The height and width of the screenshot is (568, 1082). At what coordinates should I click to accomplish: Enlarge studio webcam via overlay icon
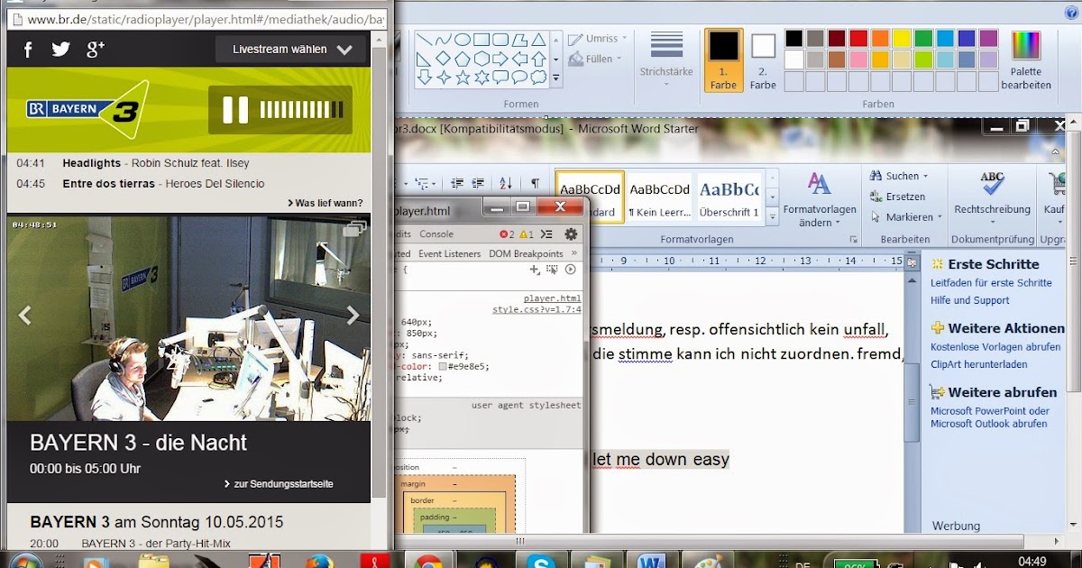coord(354,228)
